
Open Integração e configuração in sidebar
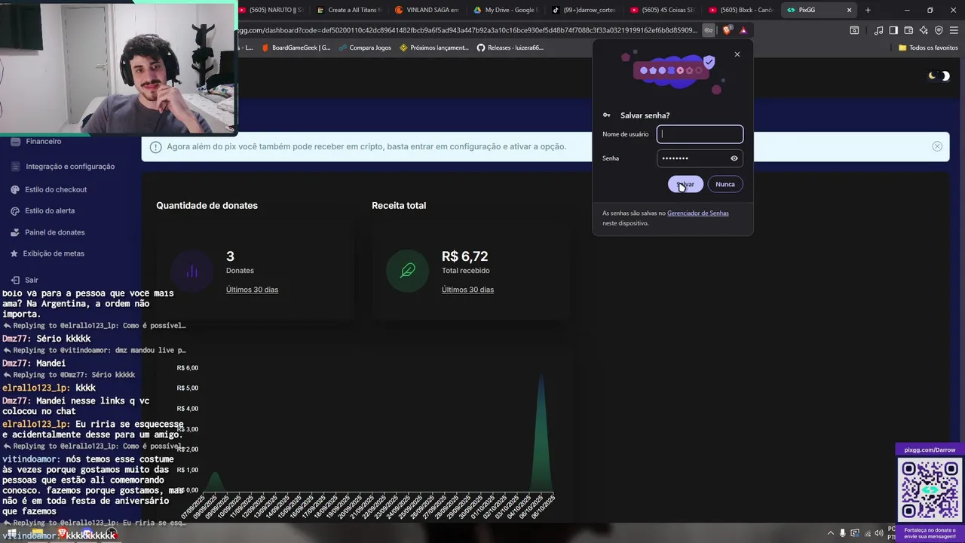70,167
